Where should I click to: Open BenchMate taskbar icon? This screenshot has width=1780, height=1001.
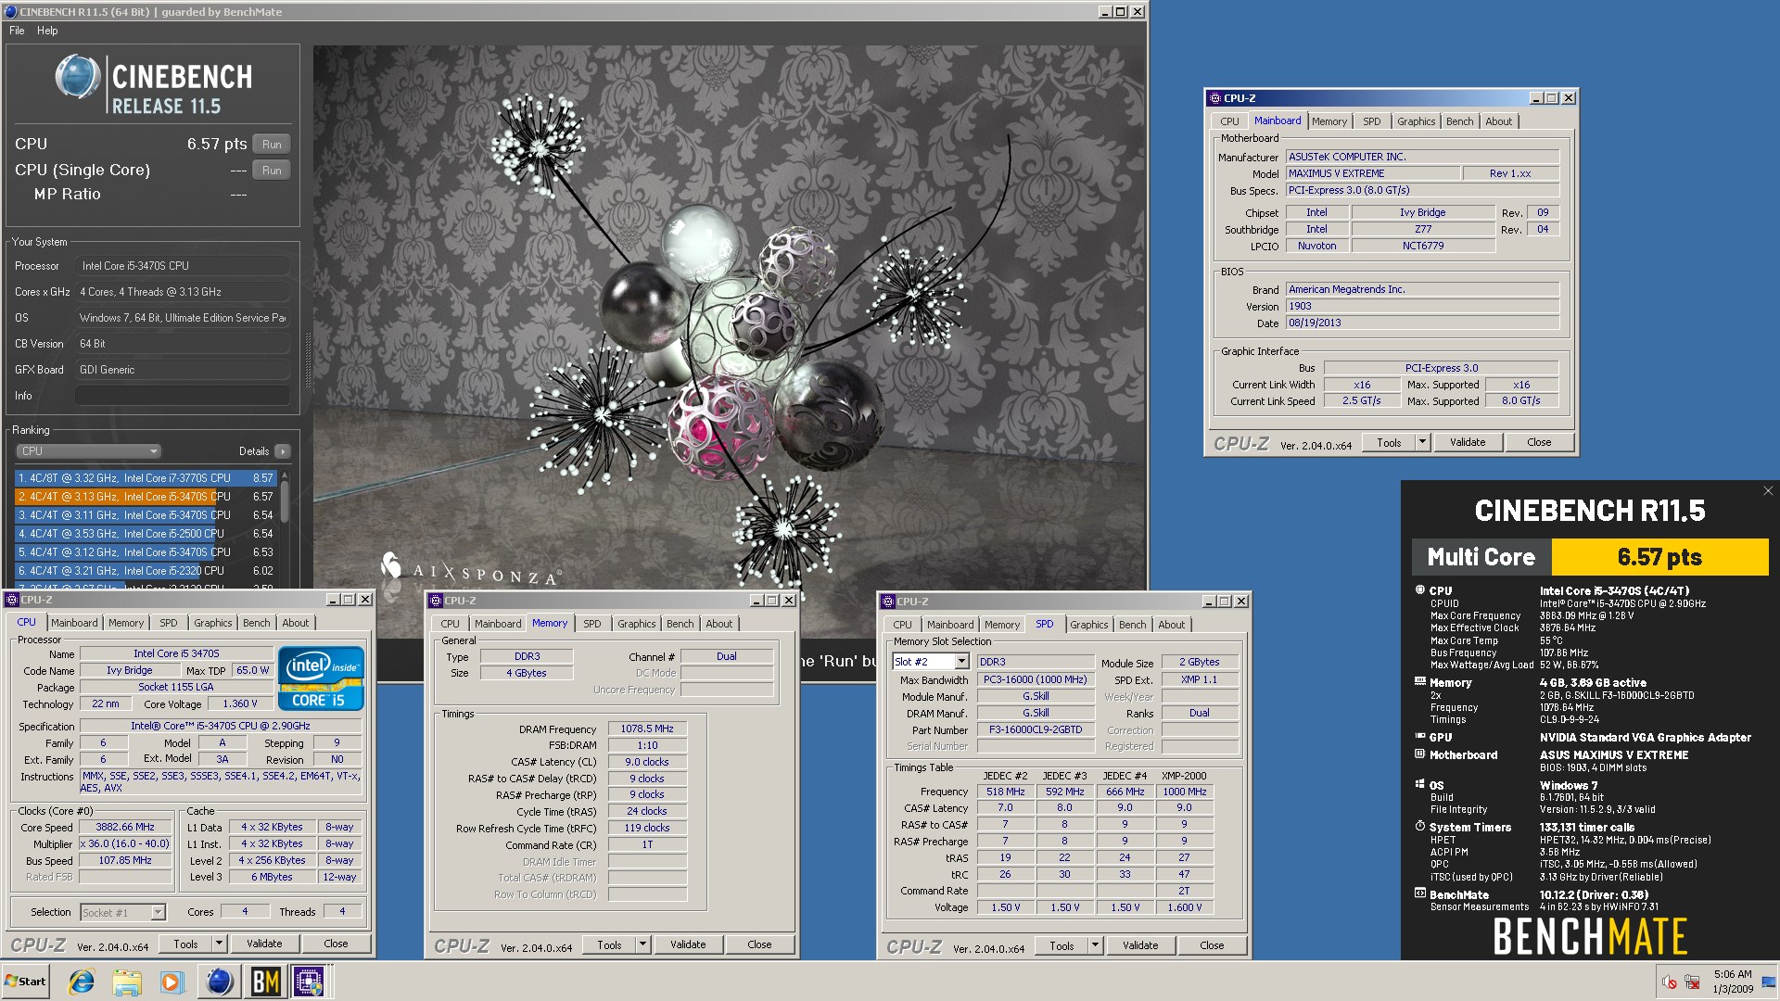265,982
